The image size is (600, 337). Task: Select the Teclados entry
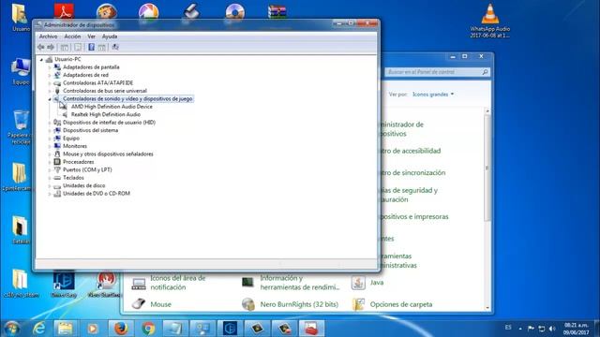pos(73,178)
